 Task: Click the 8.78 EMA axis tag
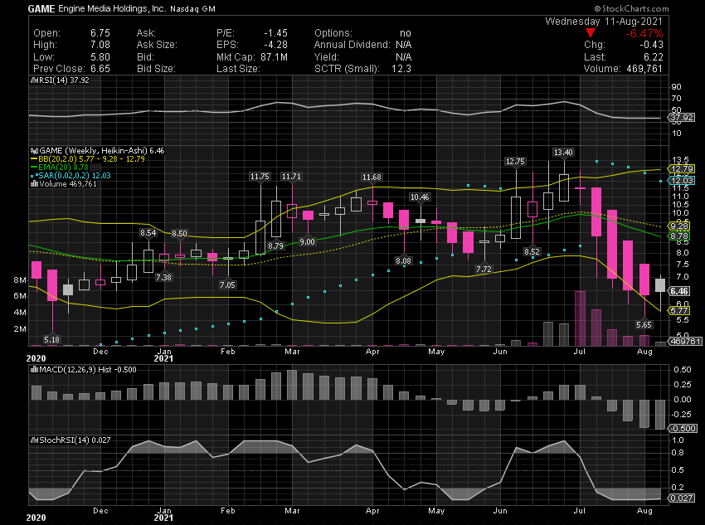[679, 236]
